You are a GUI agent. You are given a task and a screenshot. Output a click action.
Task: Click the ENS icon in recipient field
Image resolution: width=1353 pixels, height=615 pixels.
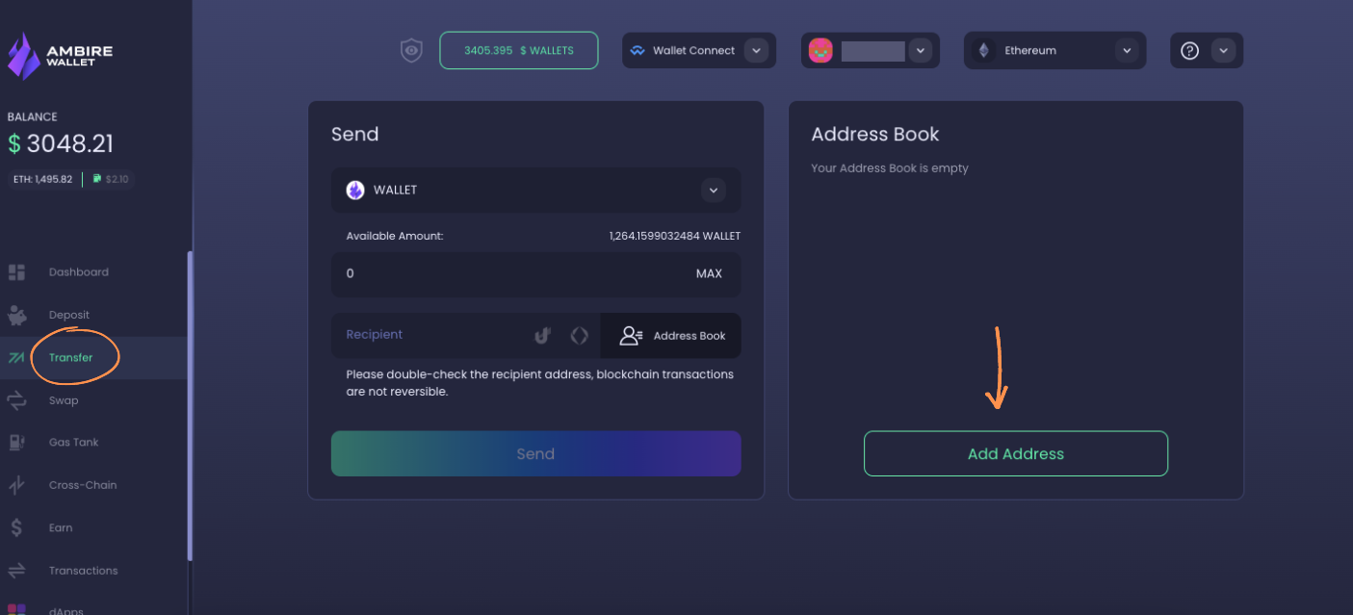point(579,335)
